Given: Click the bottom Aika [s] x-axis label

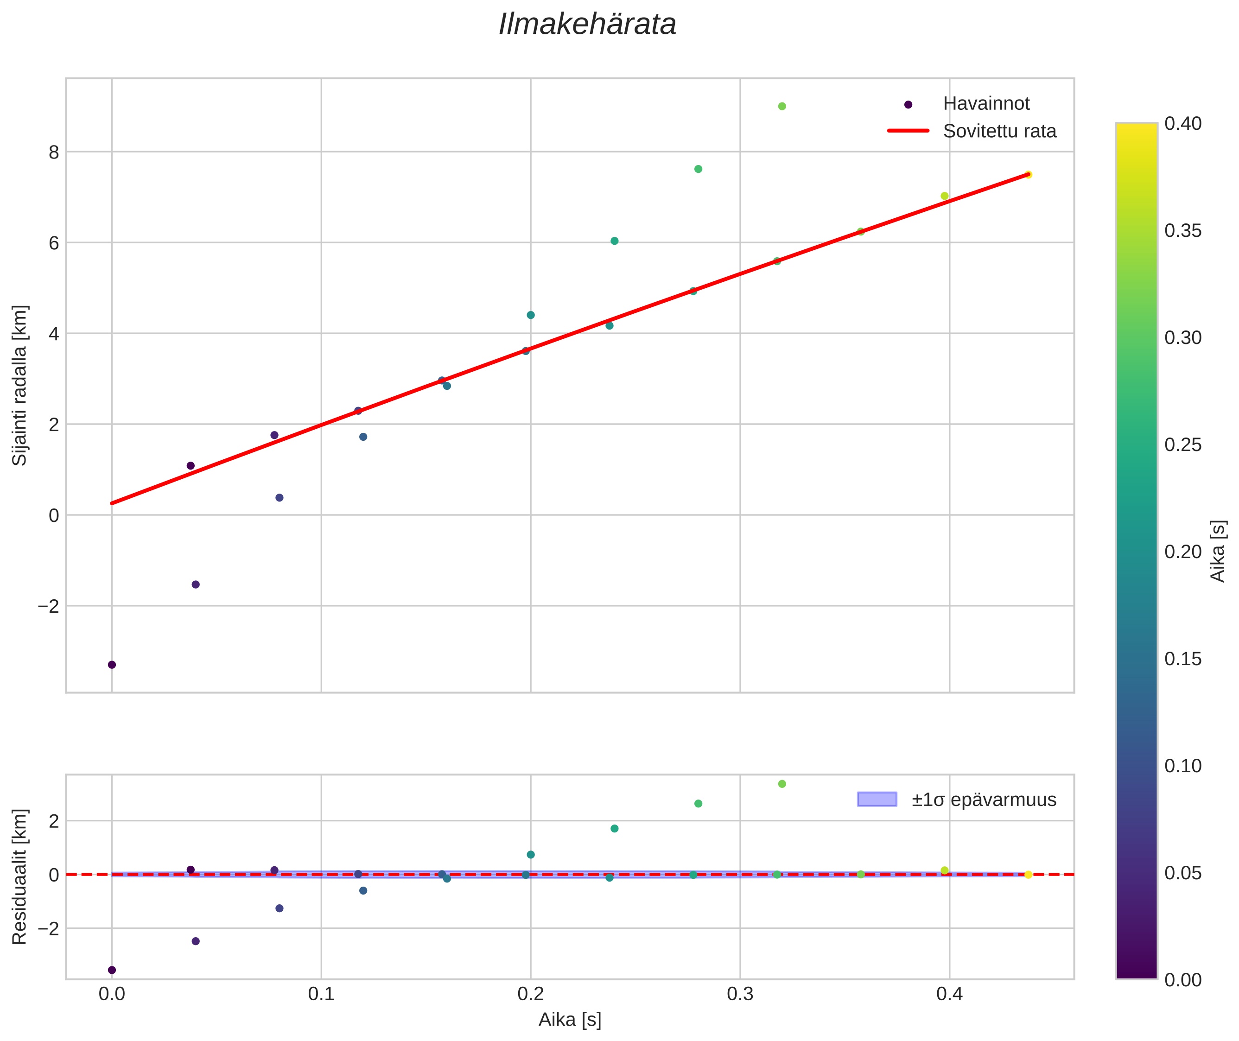Looking at the screenshot, I should 569,1020.
